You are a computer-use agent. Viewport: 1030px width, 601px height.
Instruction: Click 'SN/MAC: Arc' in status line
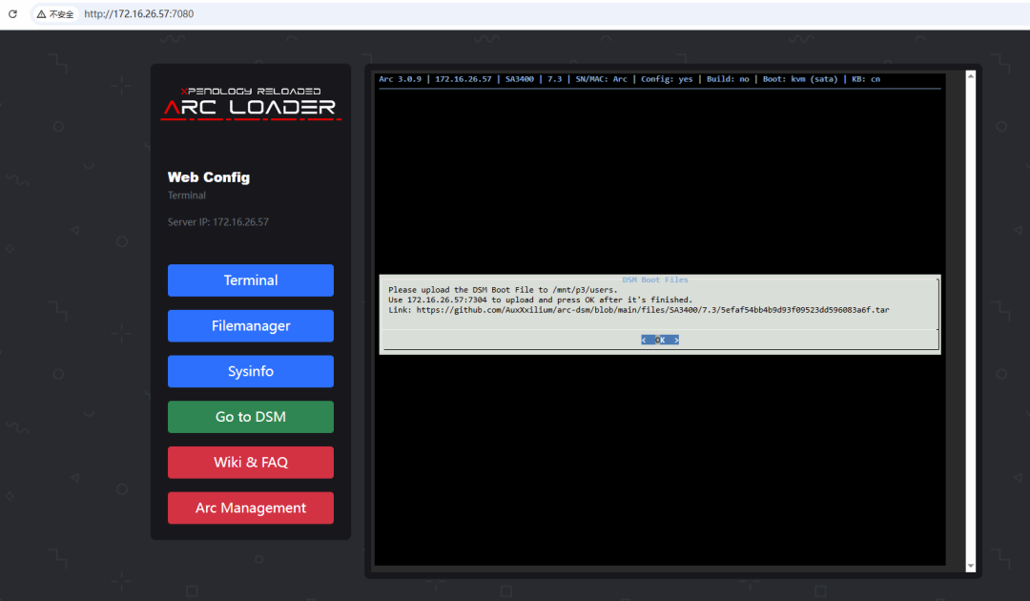click(601, 79)
